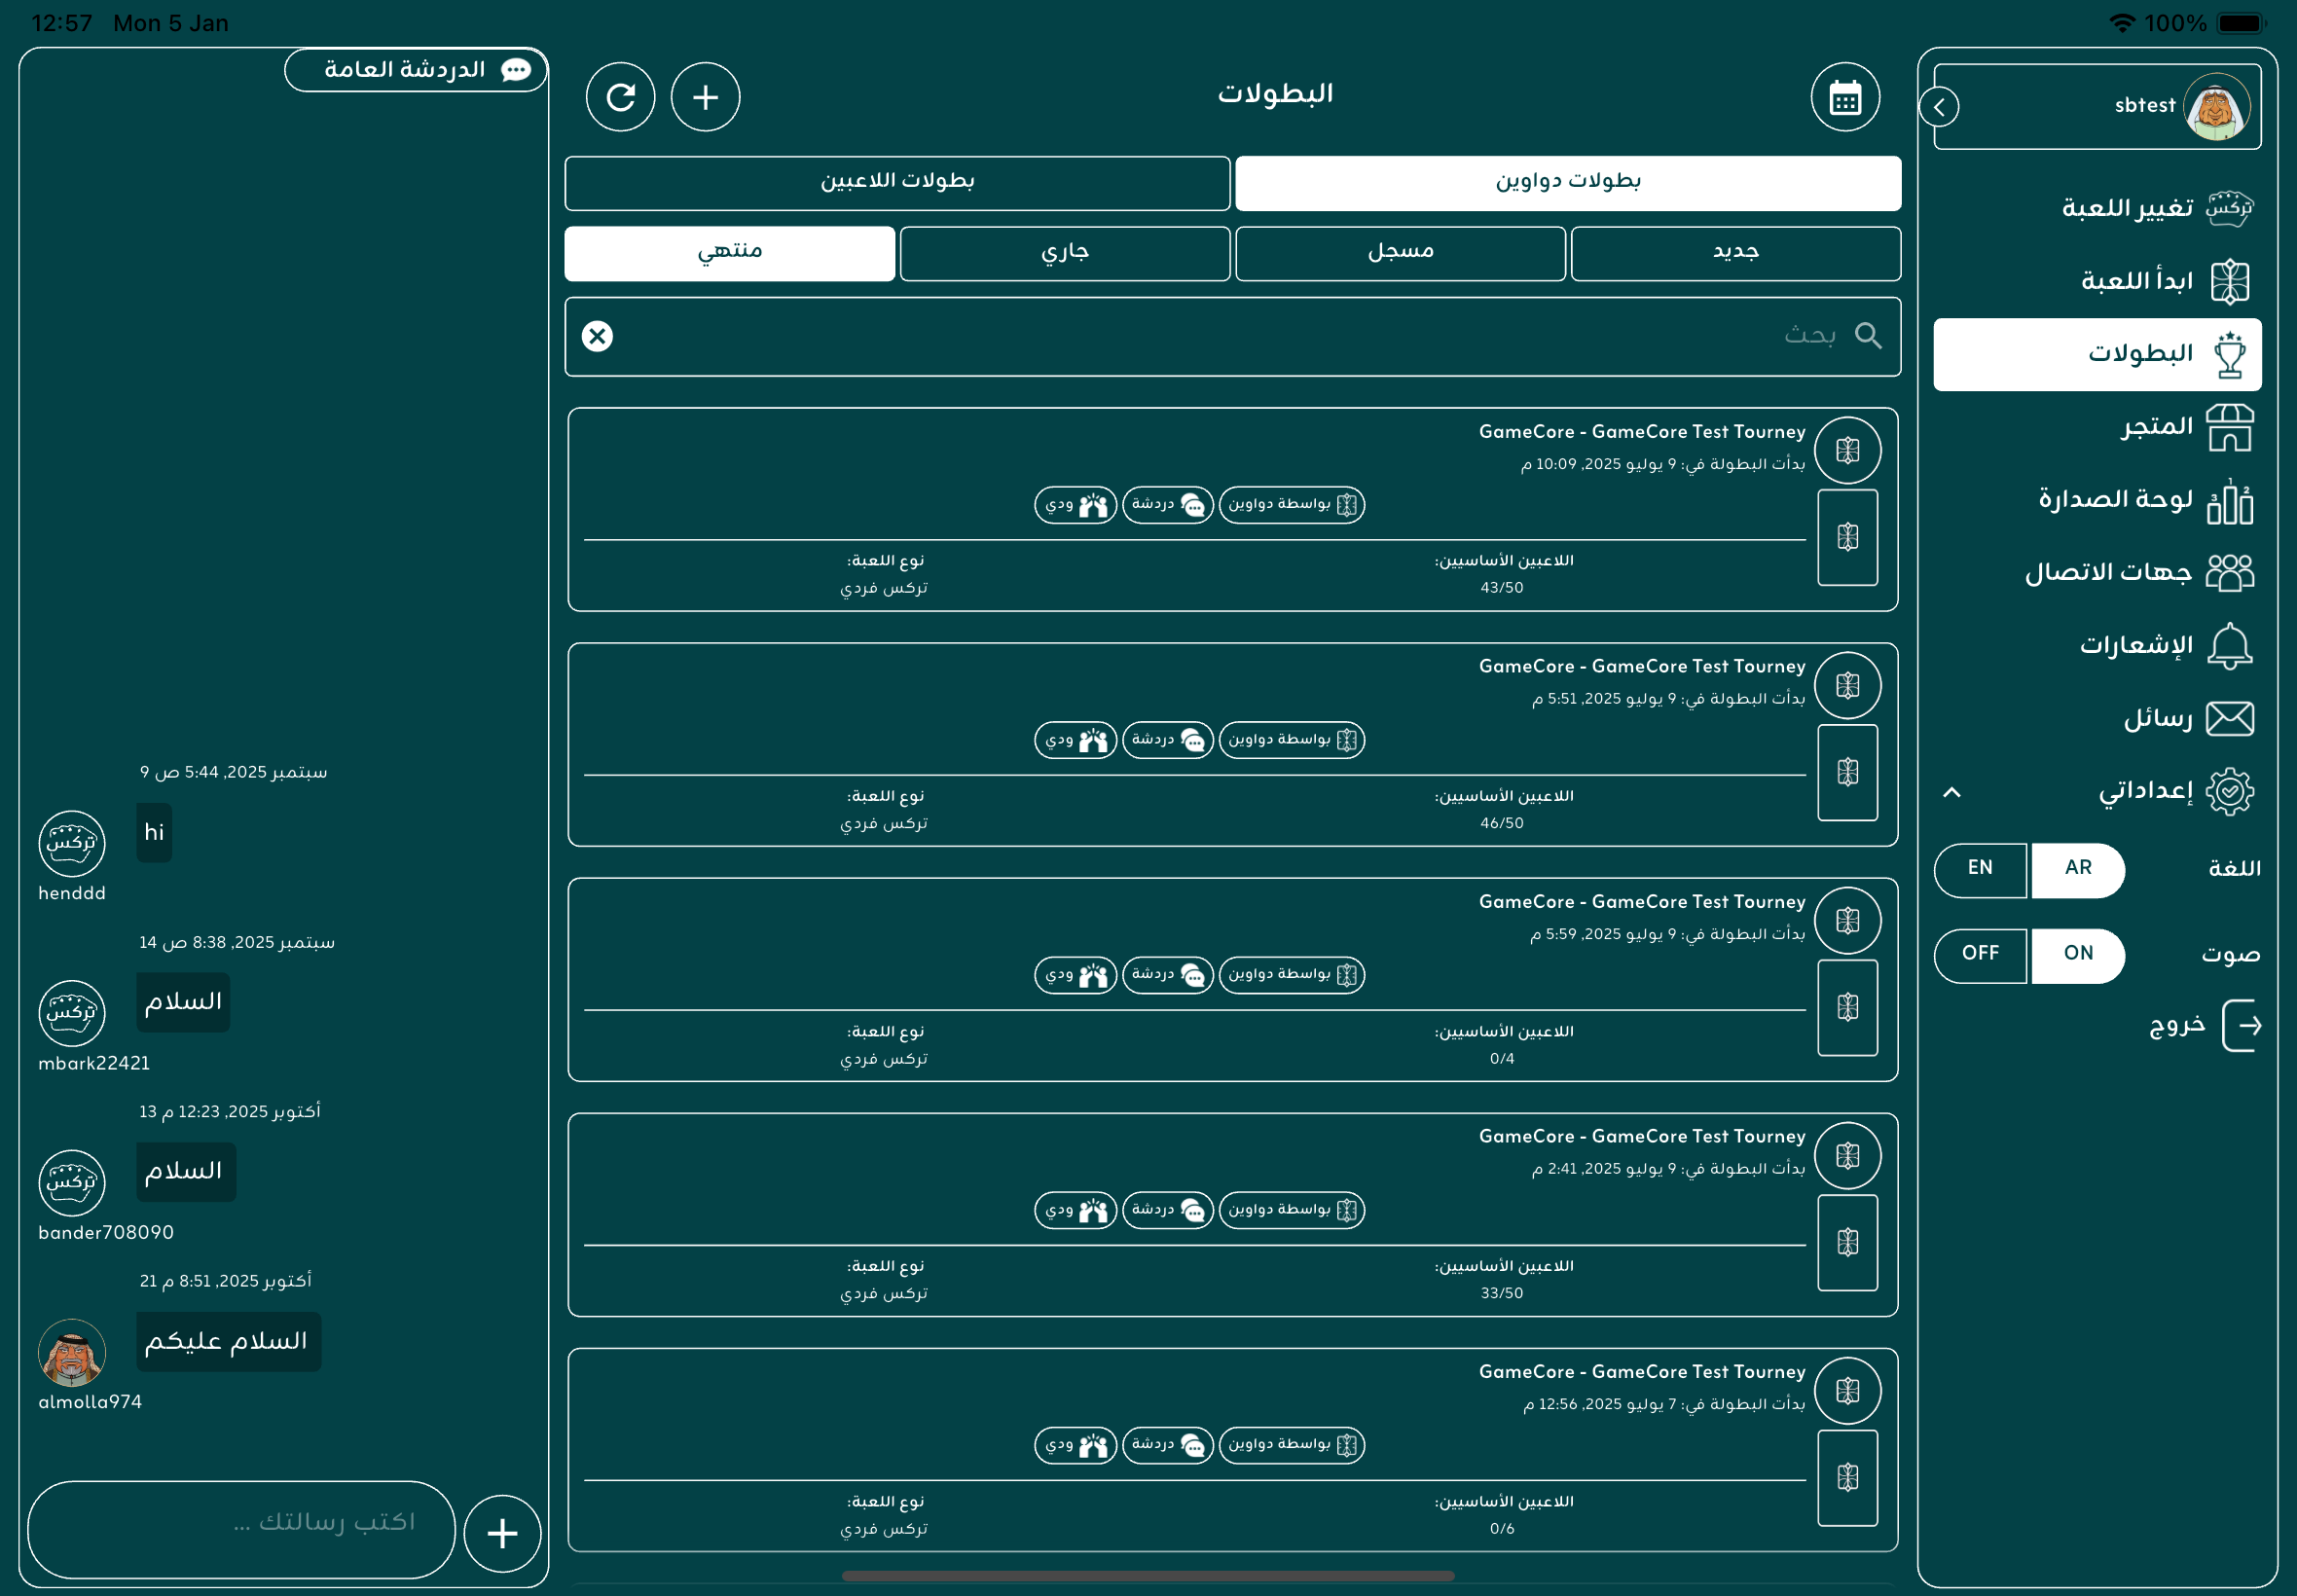Switch language to EN

1979,868
